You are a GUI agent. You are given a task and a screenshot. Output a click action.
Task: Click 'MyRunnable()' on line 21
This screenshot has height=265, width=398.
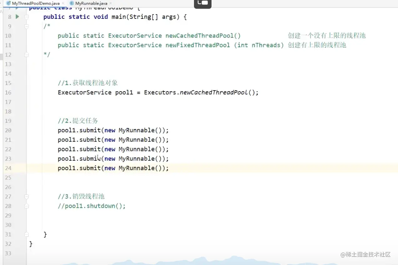(x=140, y=140)
